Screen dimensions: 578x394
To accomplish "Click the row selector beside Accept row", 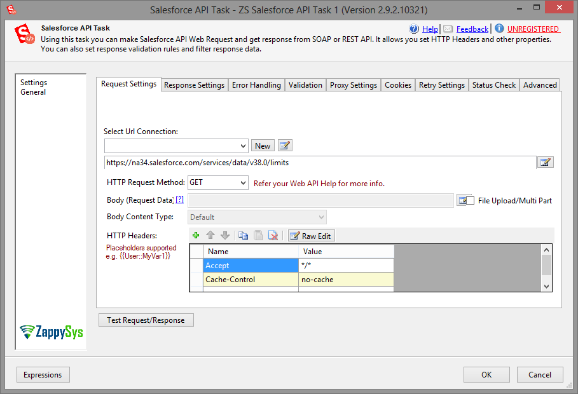I will point(196,266).
